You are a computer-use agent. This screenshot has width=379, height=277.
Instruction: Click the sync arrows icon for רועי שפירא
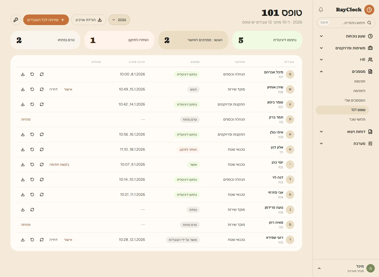coord(42,240)
